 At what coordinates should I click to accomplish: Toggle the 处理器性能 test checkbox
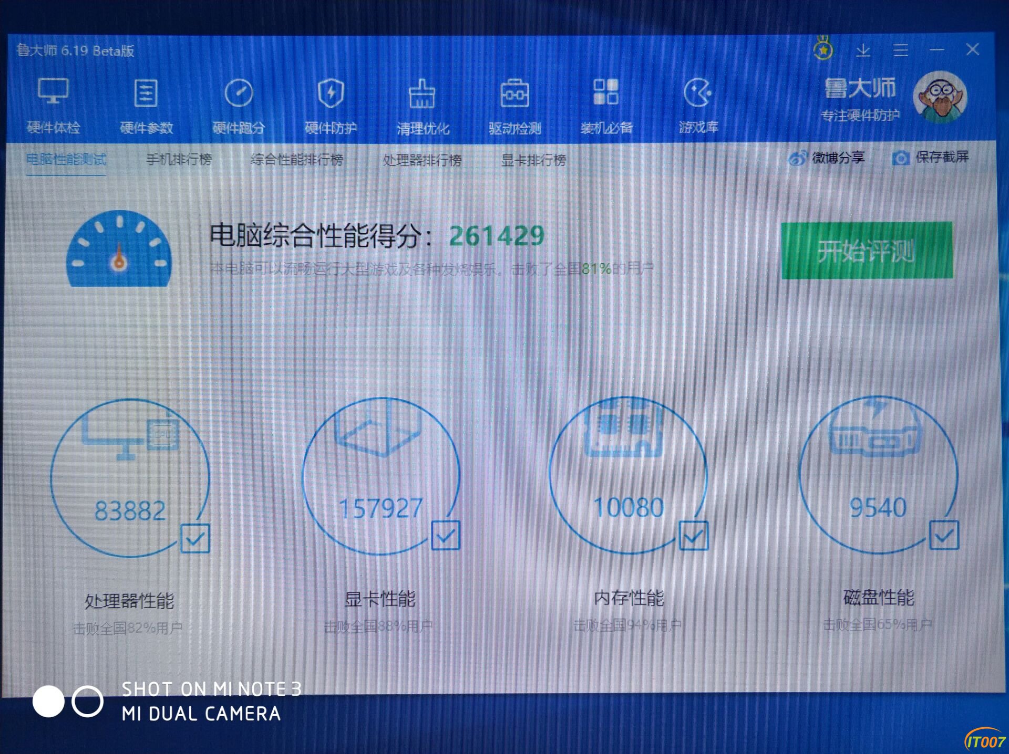[x=195, y=538]
